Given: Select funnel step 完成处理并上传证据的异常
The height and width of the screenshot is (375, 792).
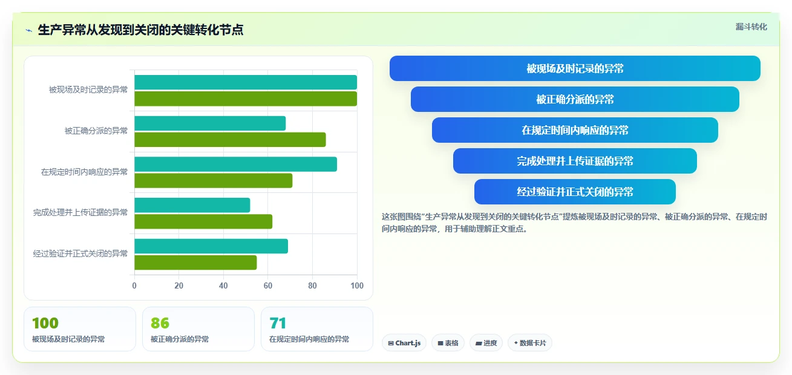Looking at the screenshot, I should [x=575, y=161].
